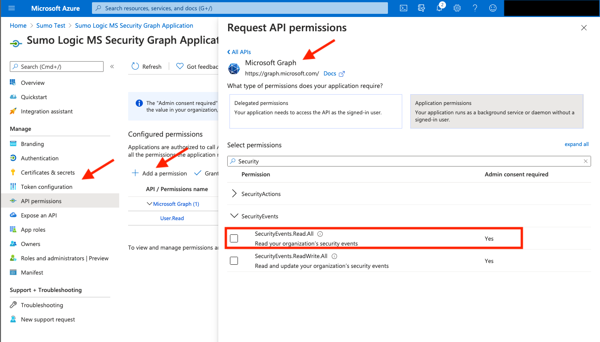Collapse the SecurityEvents permission group
Viewport: 600px width, 342px height.
[x=234, y=216]
